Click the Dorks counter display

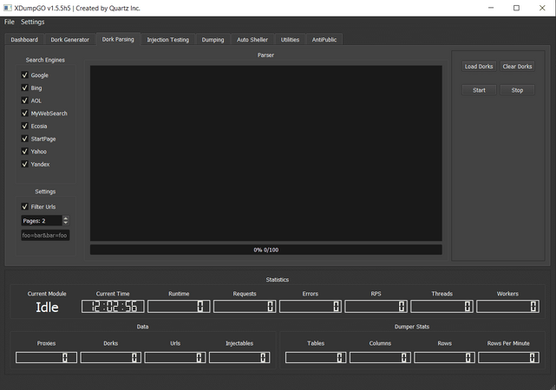[x=111, y=357]
